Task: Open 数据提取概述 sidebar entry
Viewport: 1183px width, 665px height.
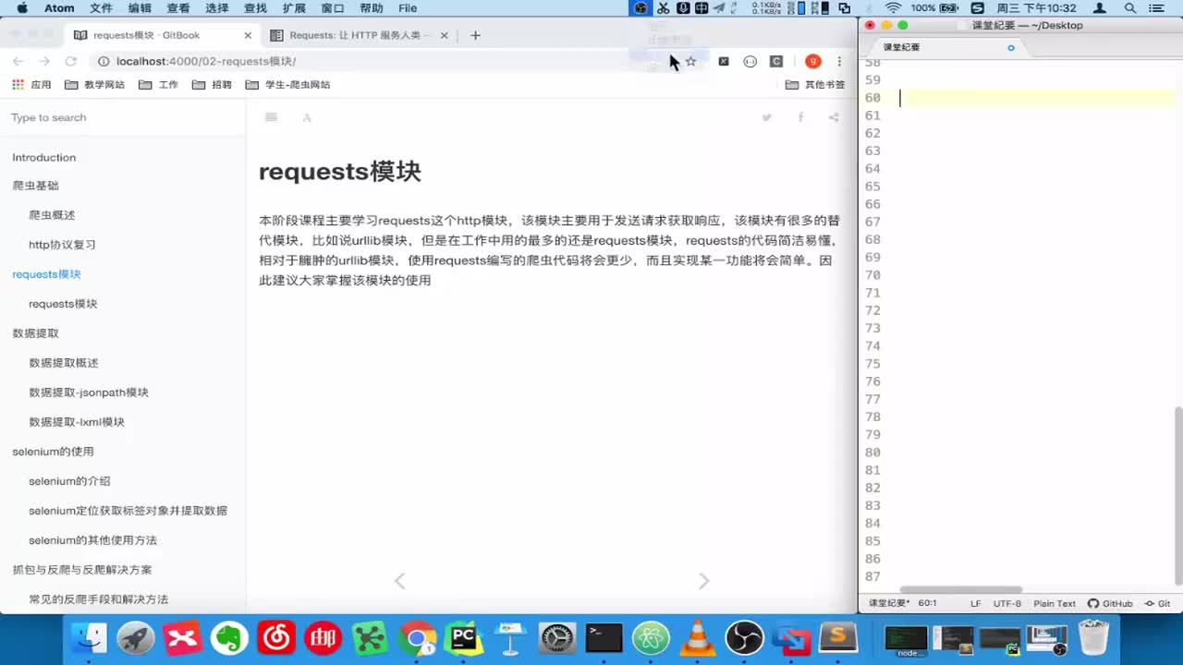Action: [64, 363]
